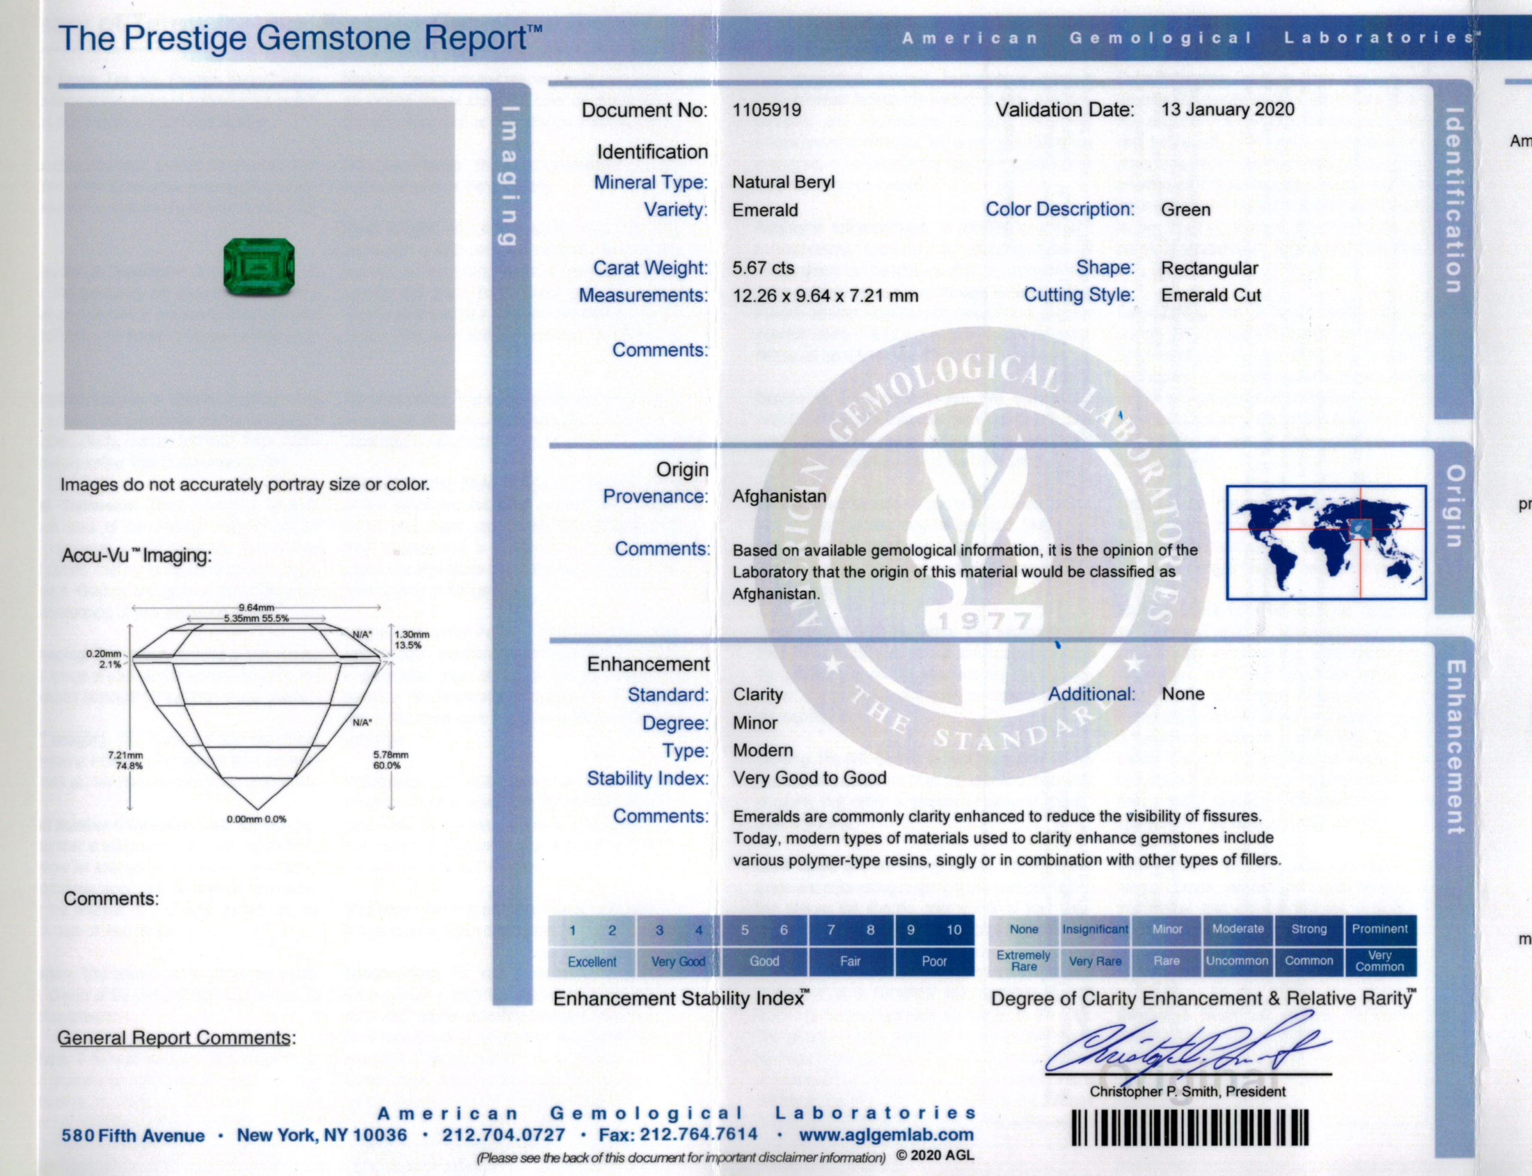This screenshot has width=1532, height=1176.
Task: Click the '1.30mm 13.5%' crown height label
Action: tap(412, 640)
